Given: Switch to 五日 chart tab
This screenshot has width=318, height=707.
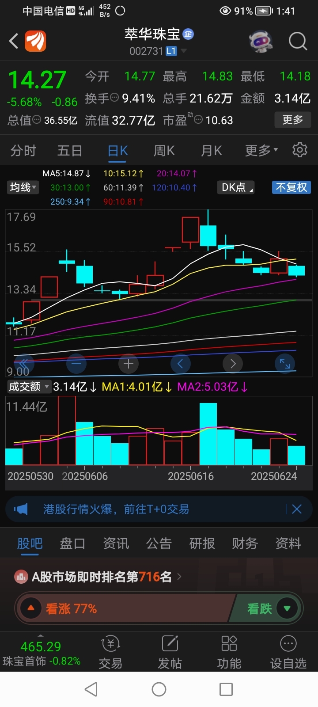Looking at the screenshot, I should click(70, 150).
